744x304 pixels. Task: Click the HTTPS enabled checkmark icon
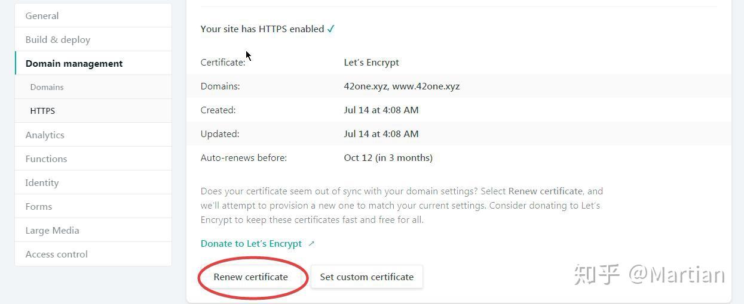(x=331, y=29)
